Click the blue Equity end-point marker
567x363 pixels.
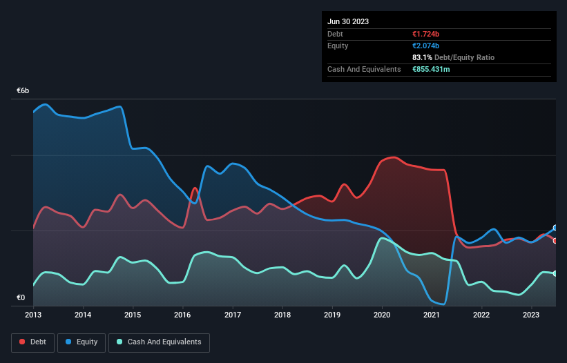pos(556,228)
